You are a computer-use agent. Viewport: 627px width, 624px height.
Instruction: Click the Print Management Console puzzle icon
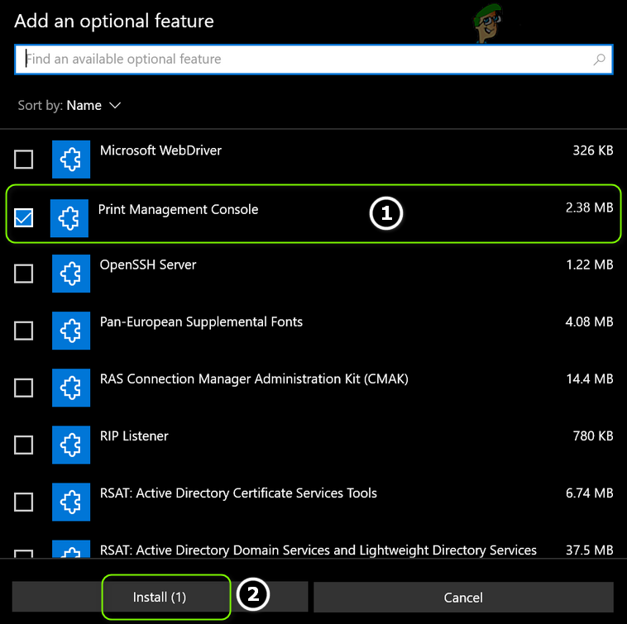(x=69, y=218)
